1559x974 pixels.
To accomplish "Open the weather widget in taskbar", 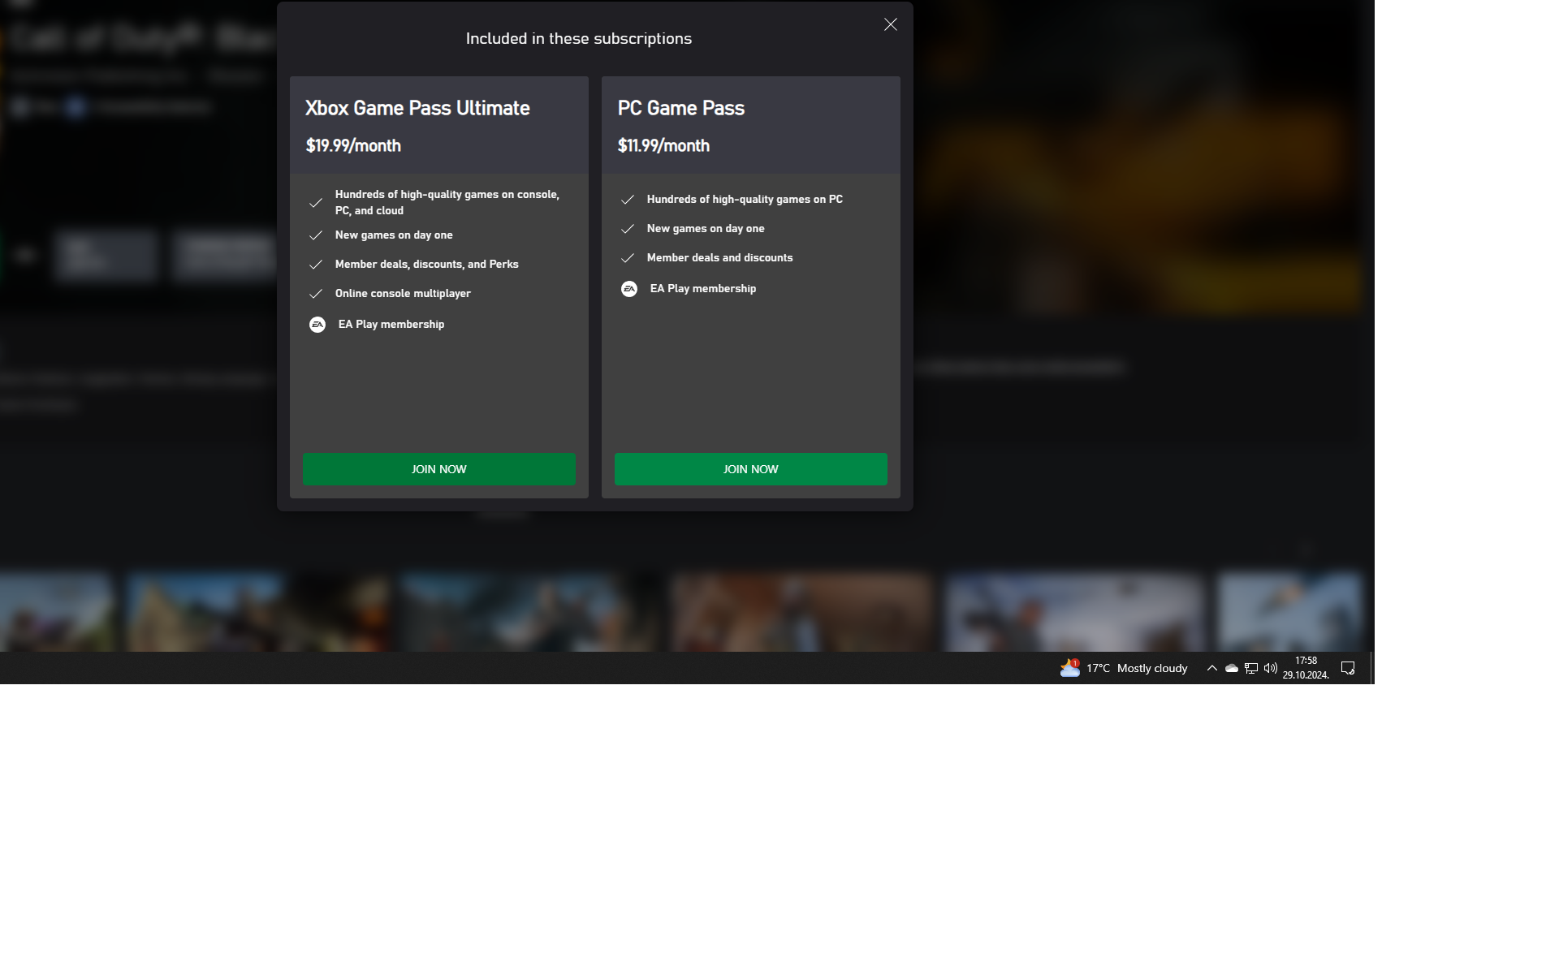I will (x=1124, y=668).
